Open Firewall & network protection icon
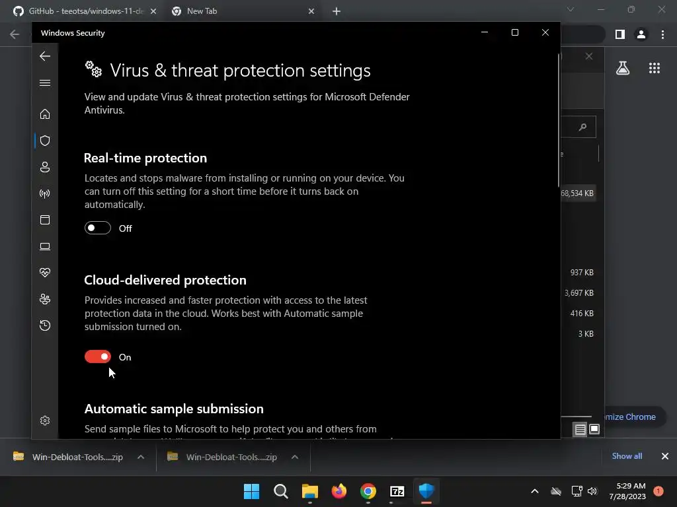The image size is (677, 507). click(45, 193)
